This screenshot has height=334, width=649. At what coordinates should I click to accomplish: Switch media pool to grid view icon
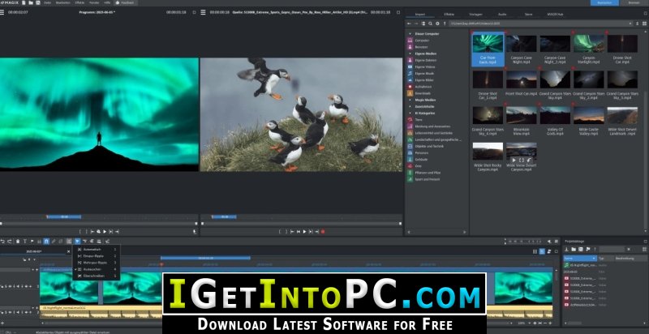[644, 24]
